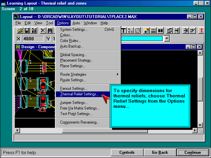Select the Text tool T icon
This screenshot has width=211, height=158.
click(x=124, y=30)
